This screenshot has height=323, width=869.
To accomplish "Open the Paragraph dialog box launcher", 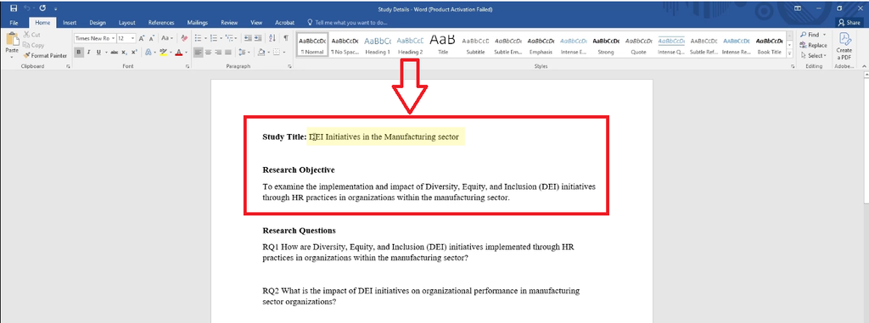I will click(290, 66).
